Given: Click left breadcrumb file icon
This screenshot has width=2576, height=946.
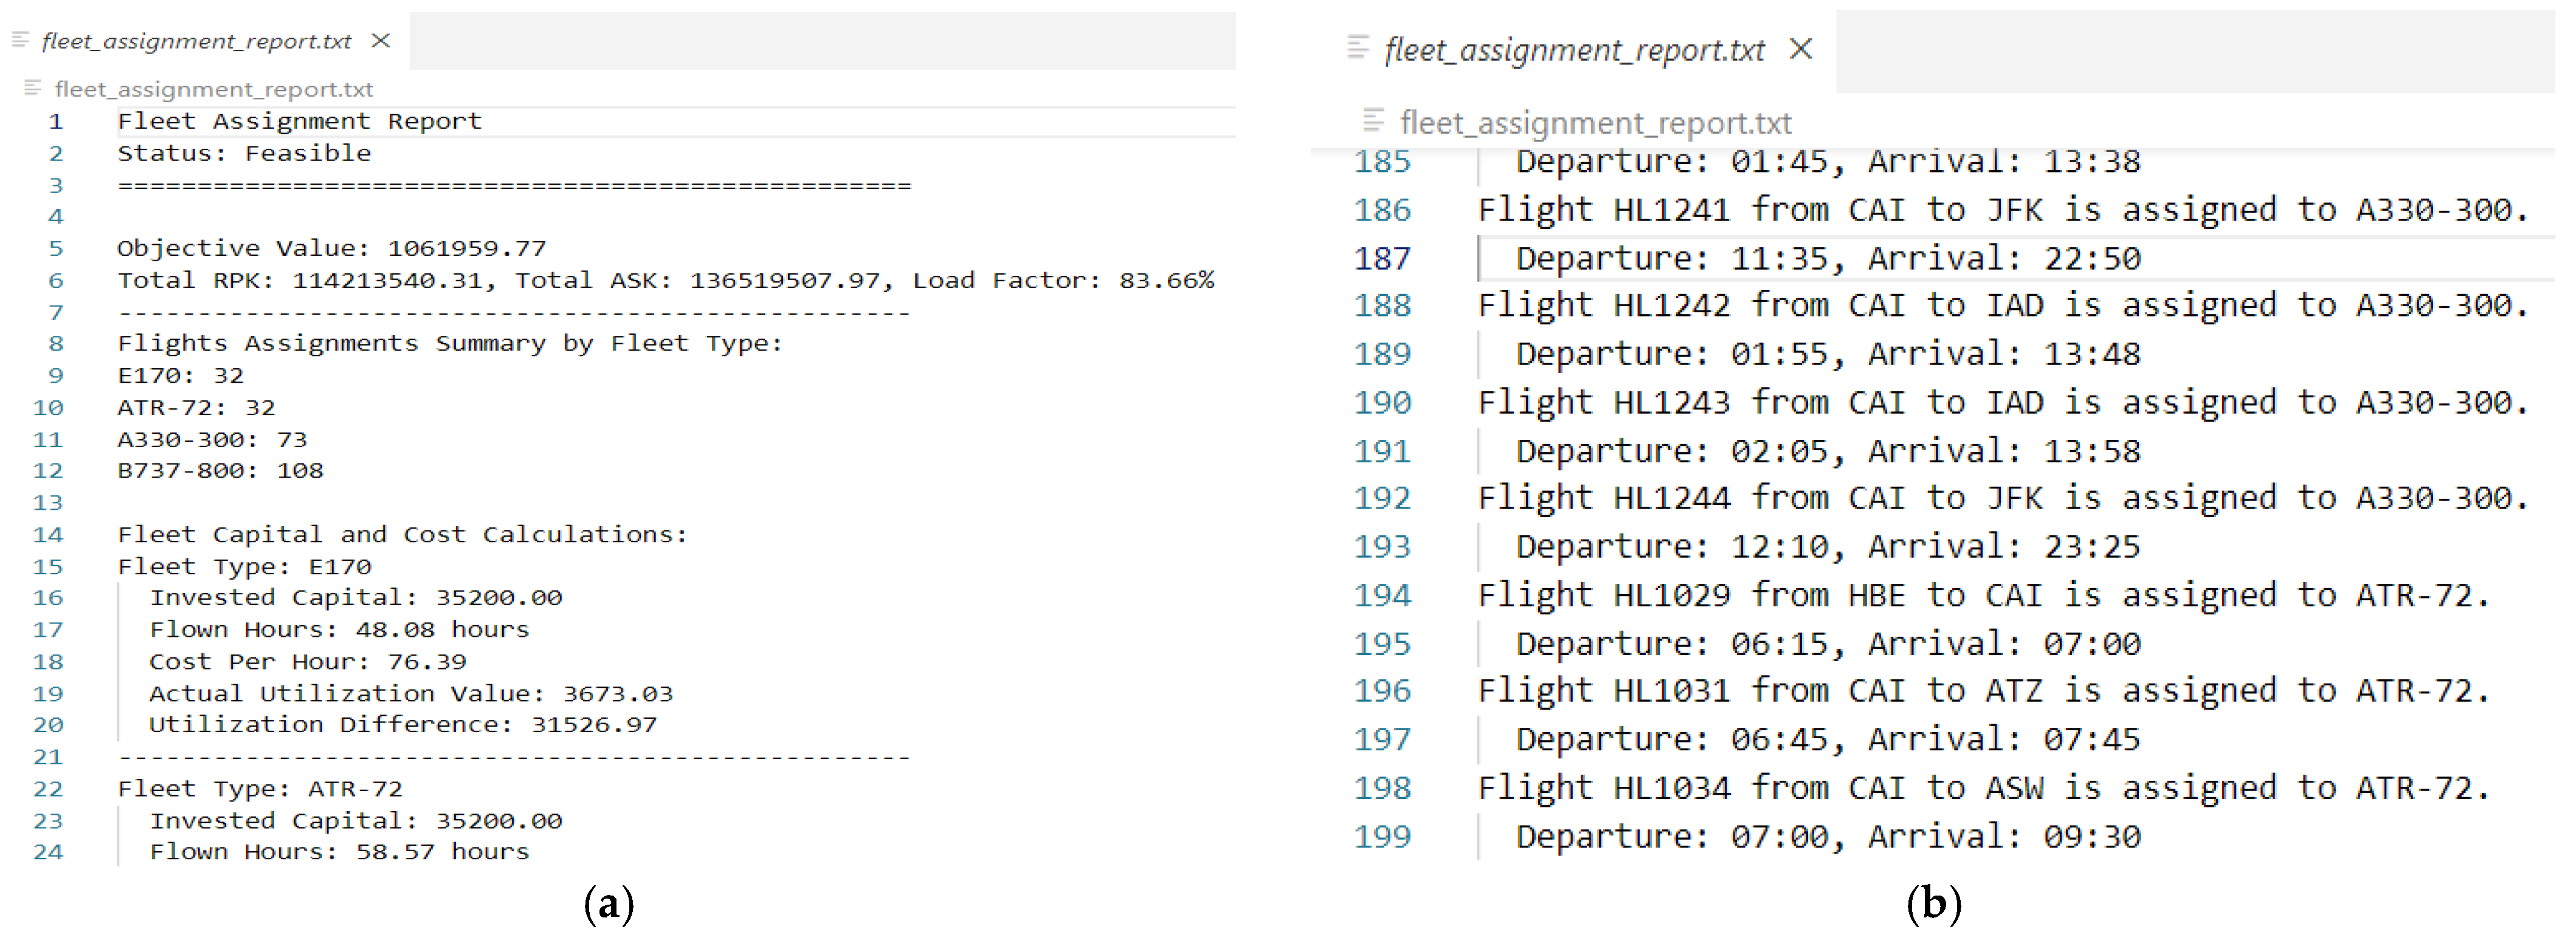Looking at the screenshot, I should [32, 88].
